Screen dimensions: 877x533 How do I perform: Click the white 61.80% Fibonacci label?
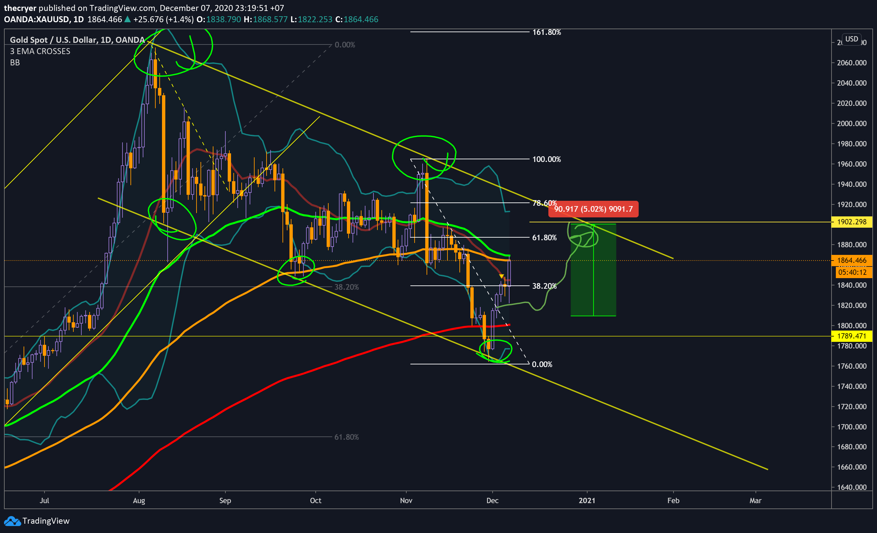[544, 237]
